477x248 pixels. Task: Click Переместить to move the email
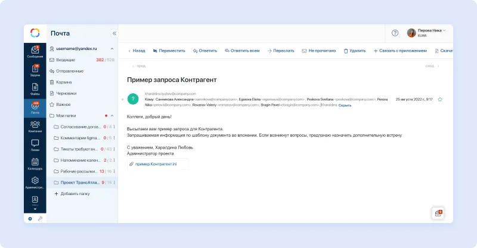[x=169, y=51]
